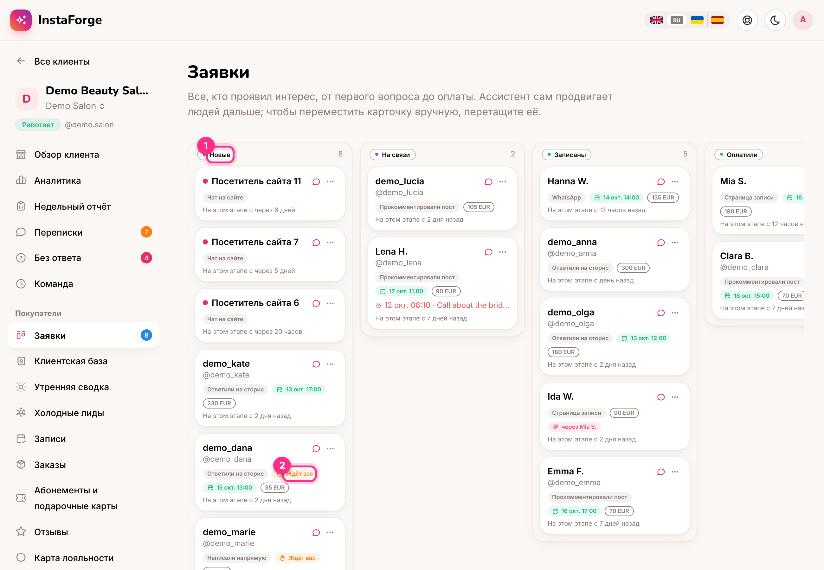Expand the Demo Salon account switcher

coord(75,106)
